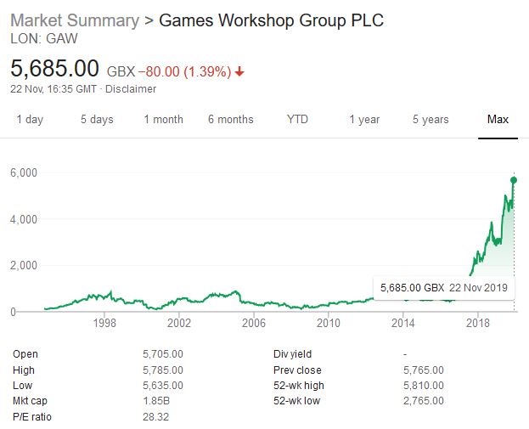Open the 5 years tab
The image size is (529, 429).
coord(431,120)
